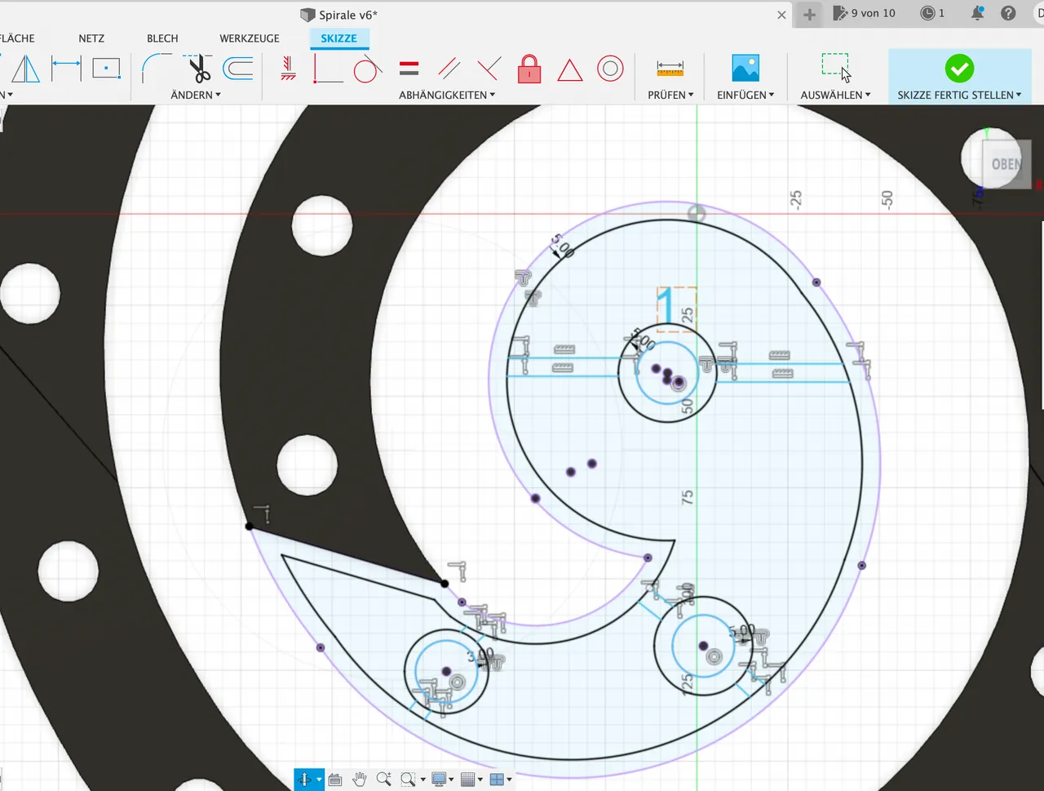Click the green Finish Sketch checkmark
The width and height of the screenshot is (1044, 791).
click(959, 69)
